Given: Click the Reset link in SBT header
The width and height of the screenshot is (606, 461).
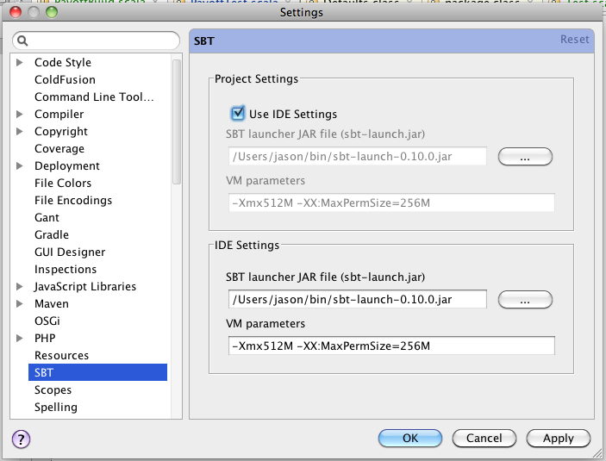Looking at the screenshot, I should [x=574, y=40].
